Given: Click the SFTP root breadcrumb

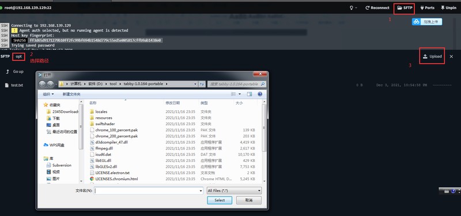Looking at the screenshot, I should 5,56.
